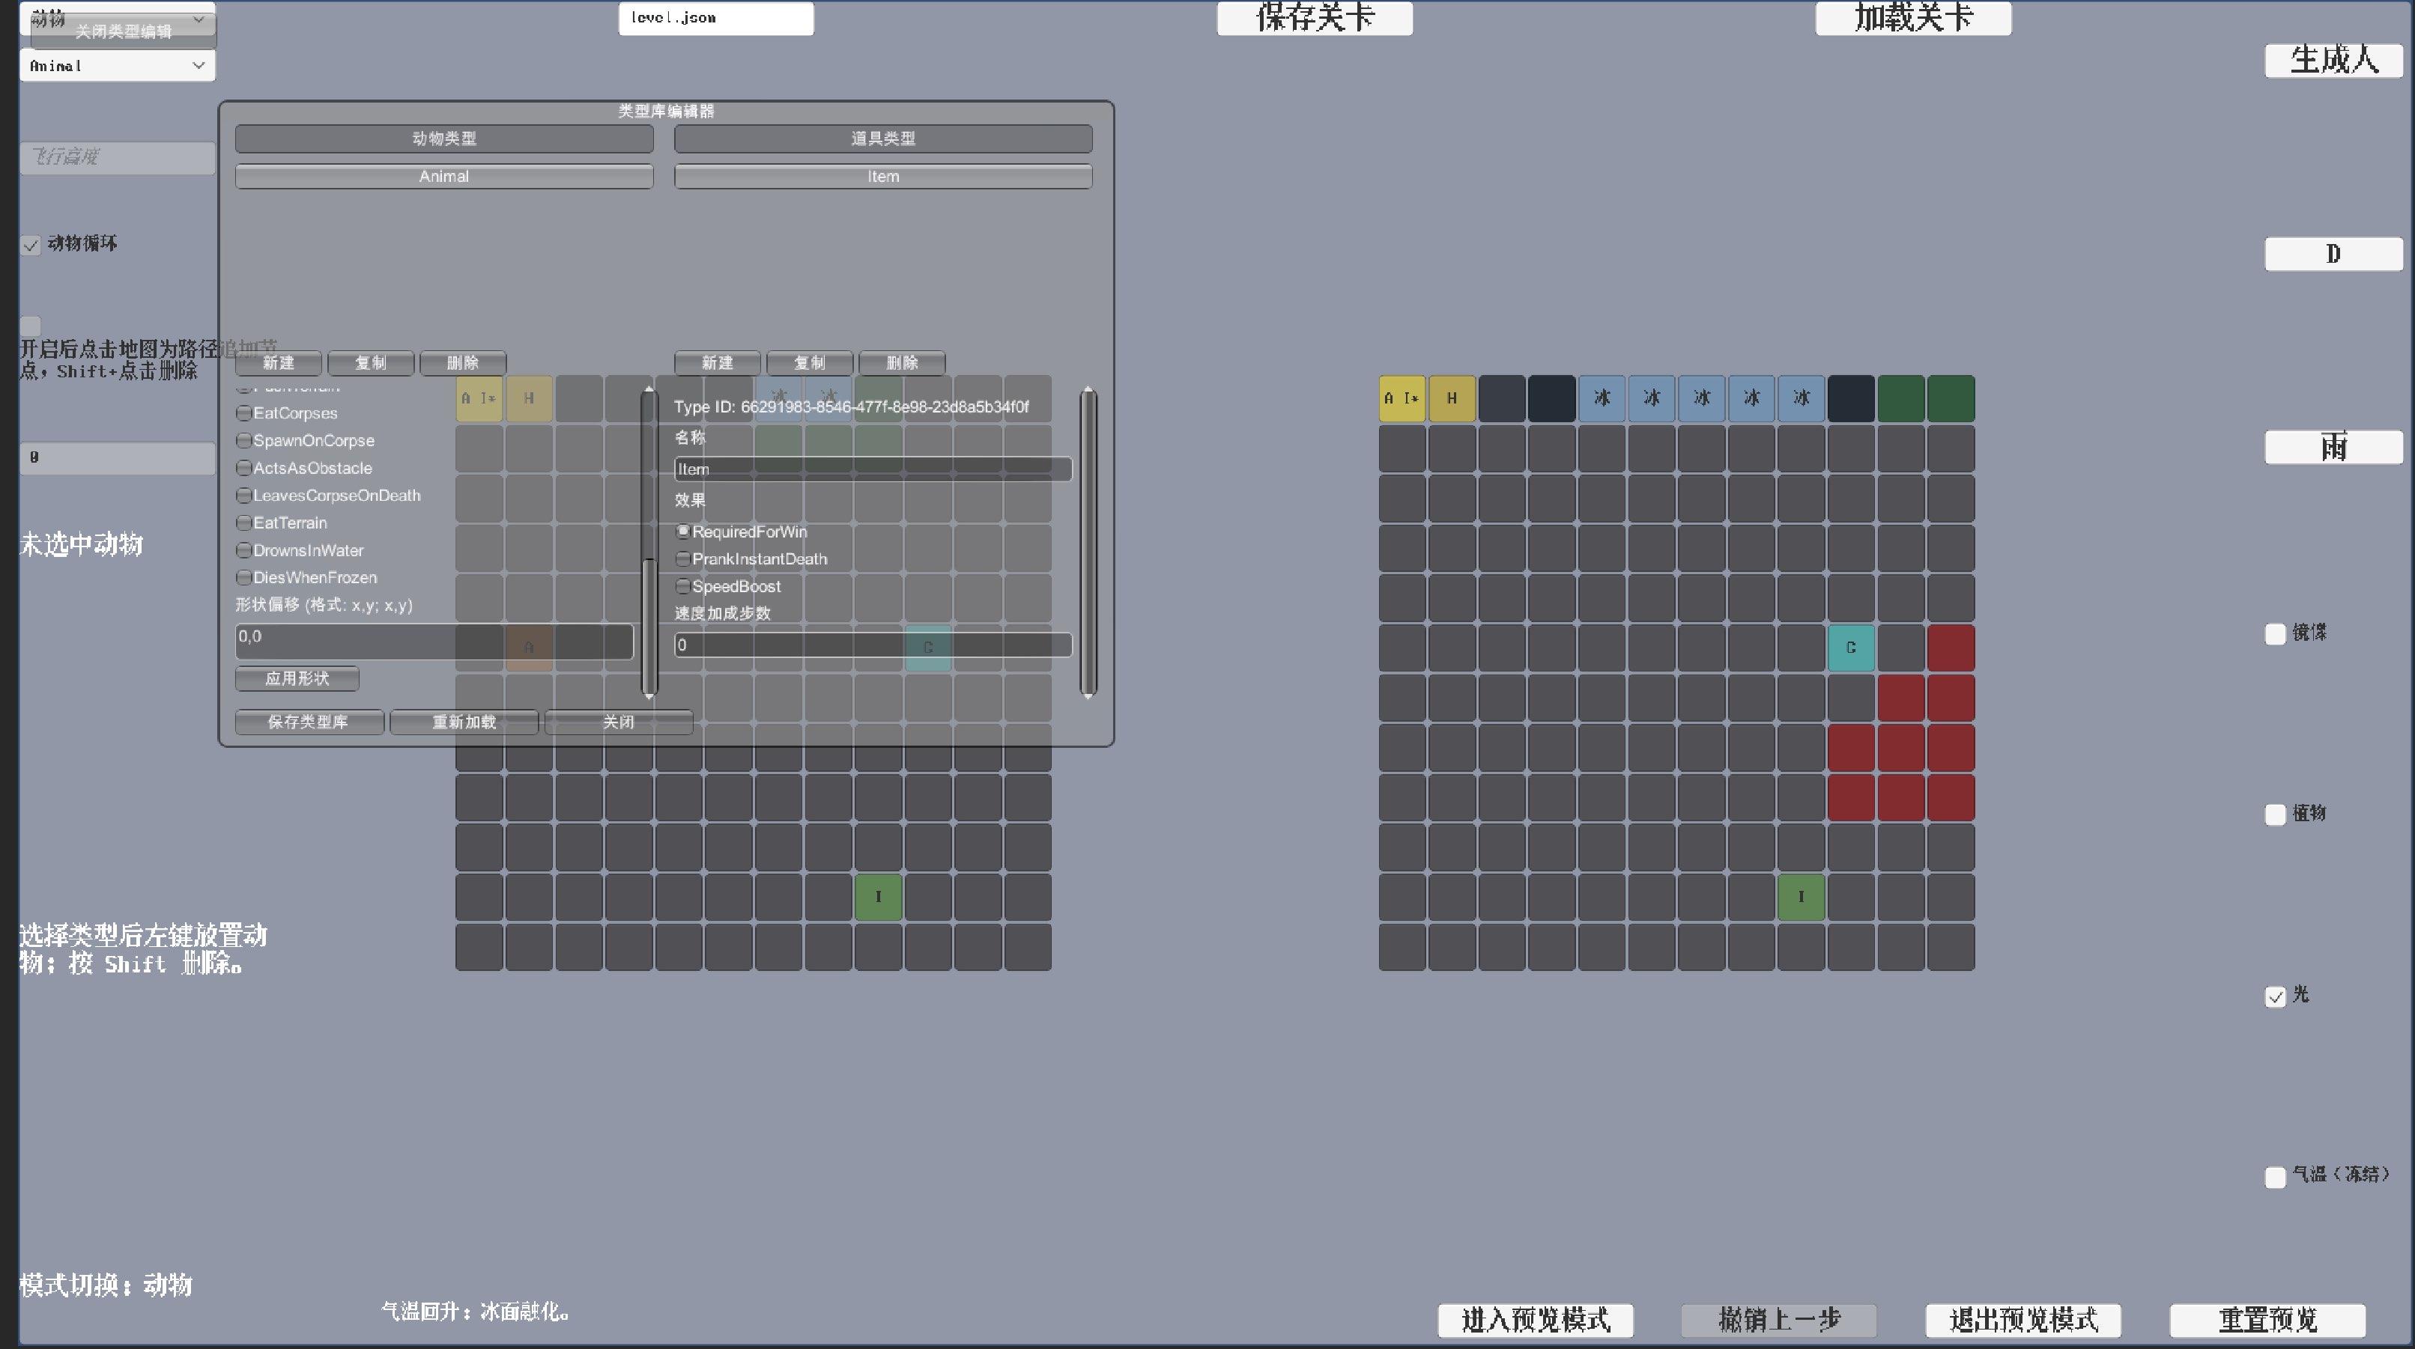Image resolution: width=2415 pixels, height=1349 pixels.
Task: Click the green I tile in left grid
Action: [879, 897]
